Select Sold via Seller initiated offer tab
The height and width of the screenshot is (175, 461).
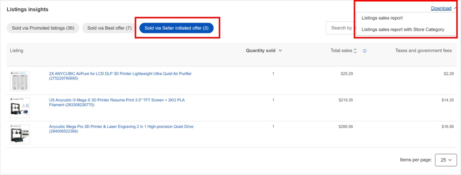pos(176,28)
